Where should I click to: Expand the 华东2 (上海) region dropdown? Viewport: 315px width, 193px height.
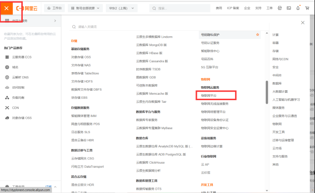(121, 8)
